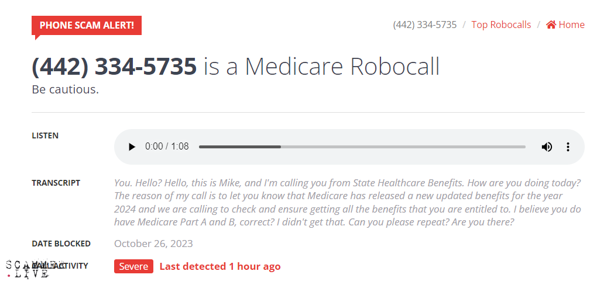This screenshot has height=285, width=590.
Task: Go to the Home text link
Action: (x=571, y=25)
